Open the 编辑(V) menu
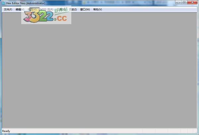The image size is (199, 135). [20, 10]
